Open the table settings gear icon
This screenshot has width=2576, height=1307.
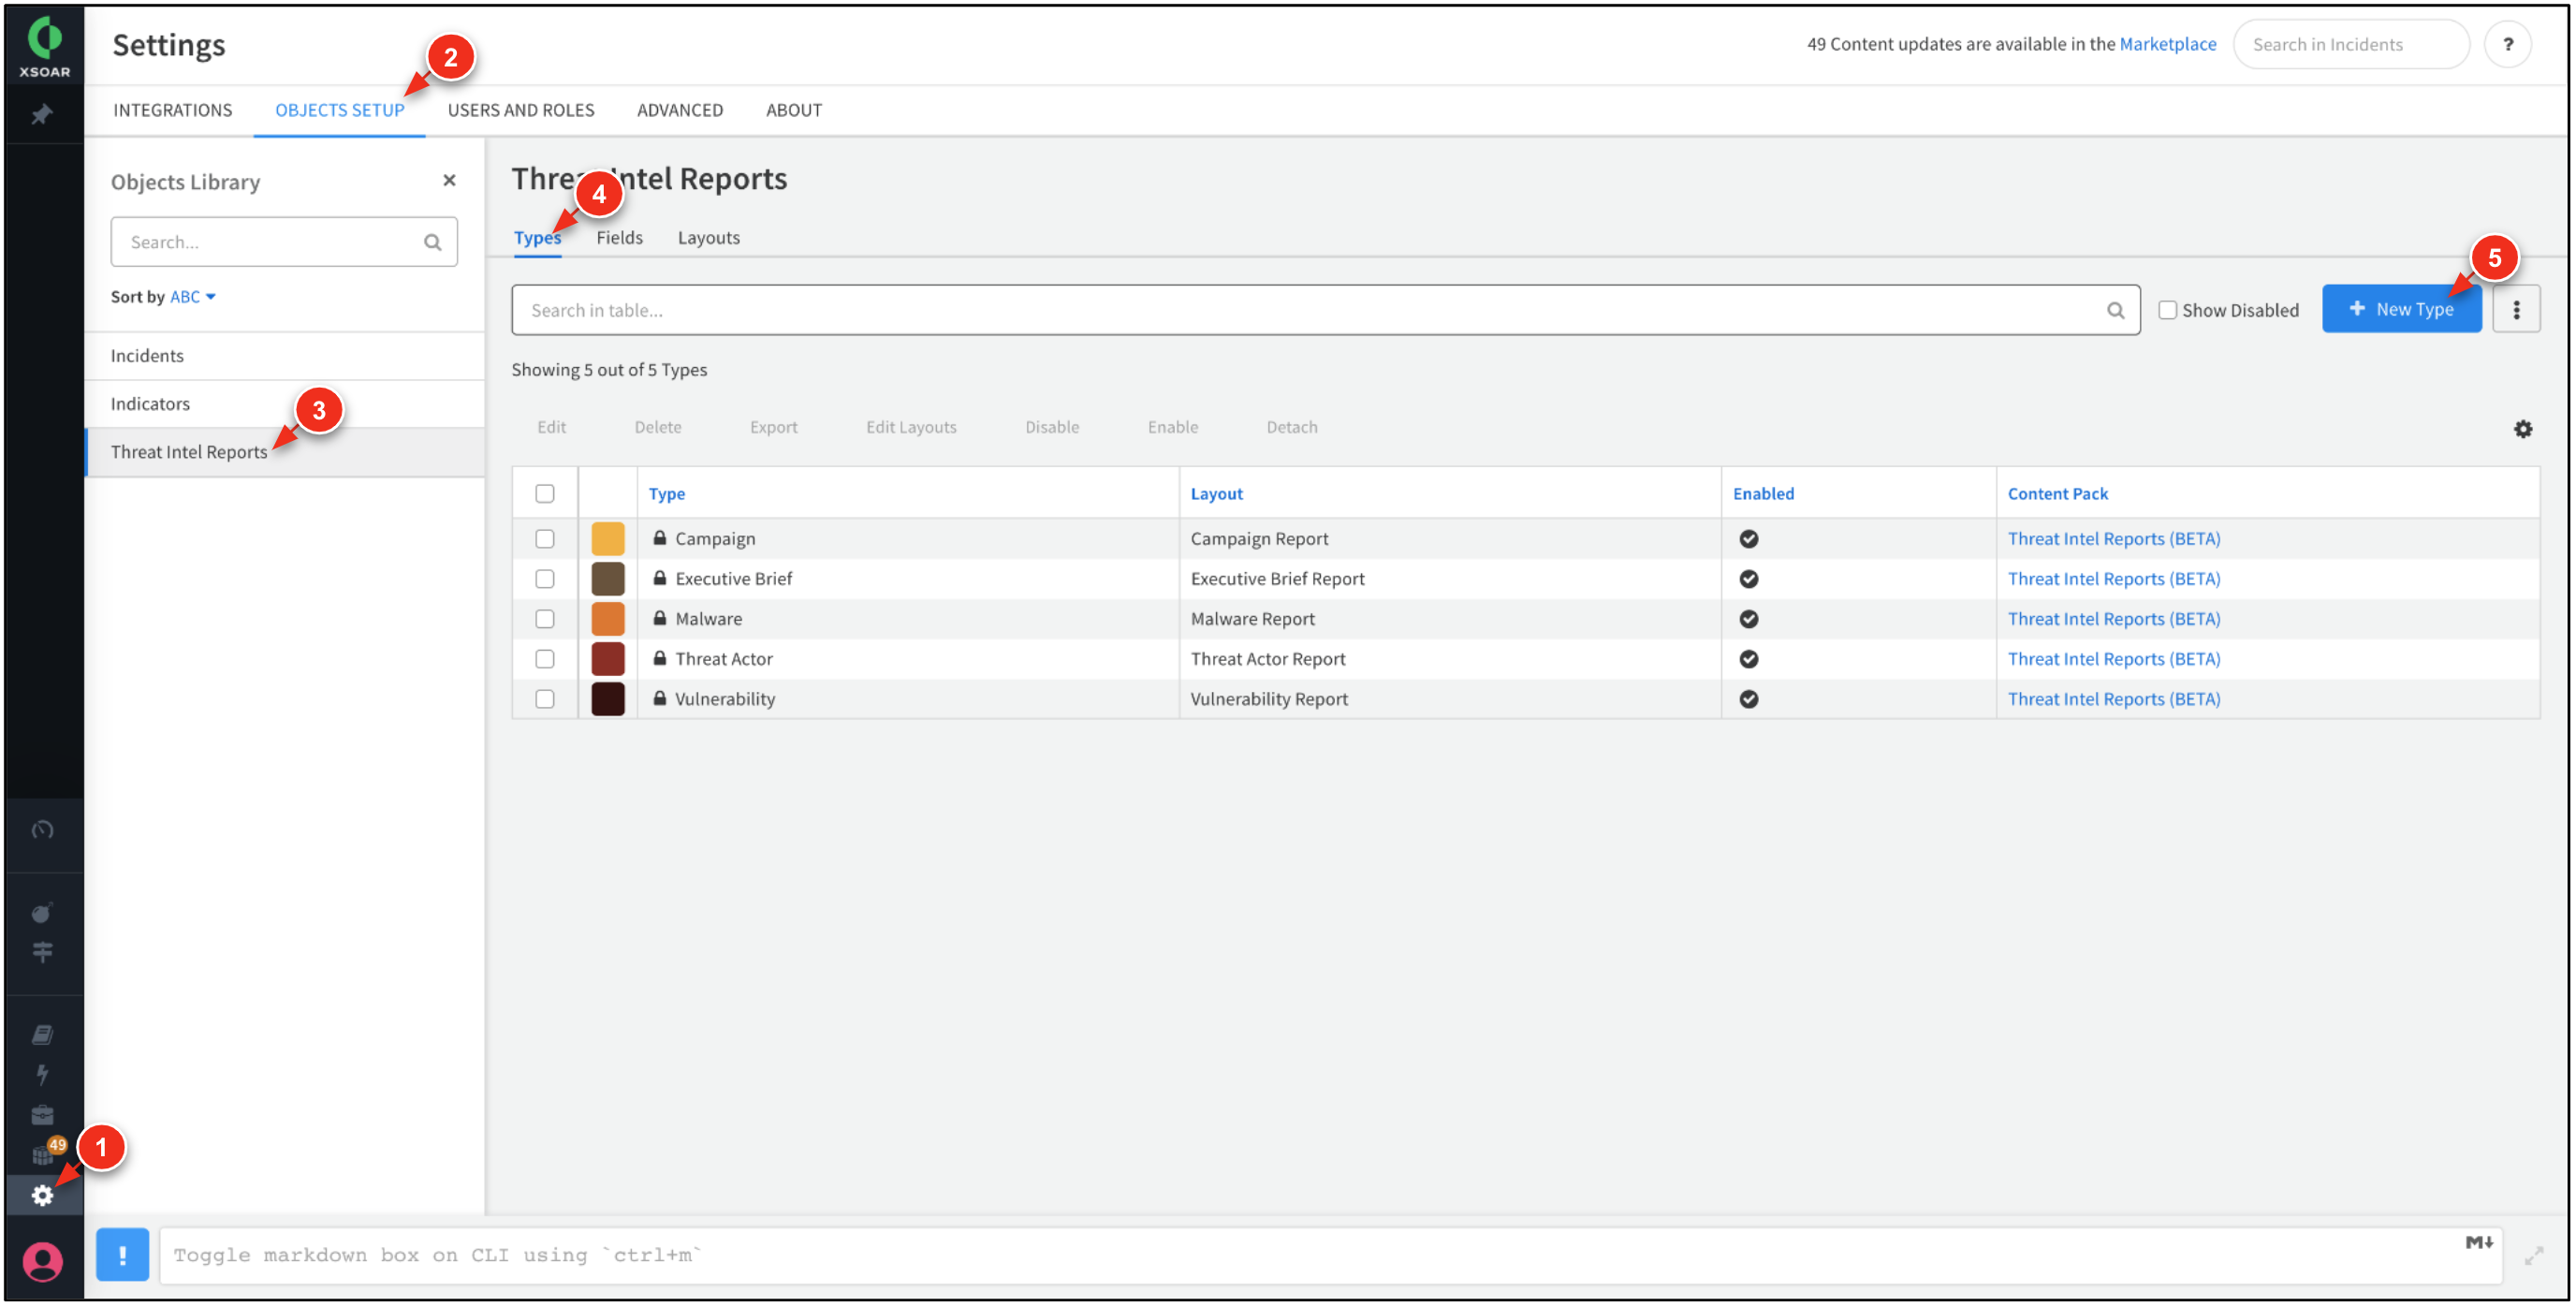coord(2523,429)
